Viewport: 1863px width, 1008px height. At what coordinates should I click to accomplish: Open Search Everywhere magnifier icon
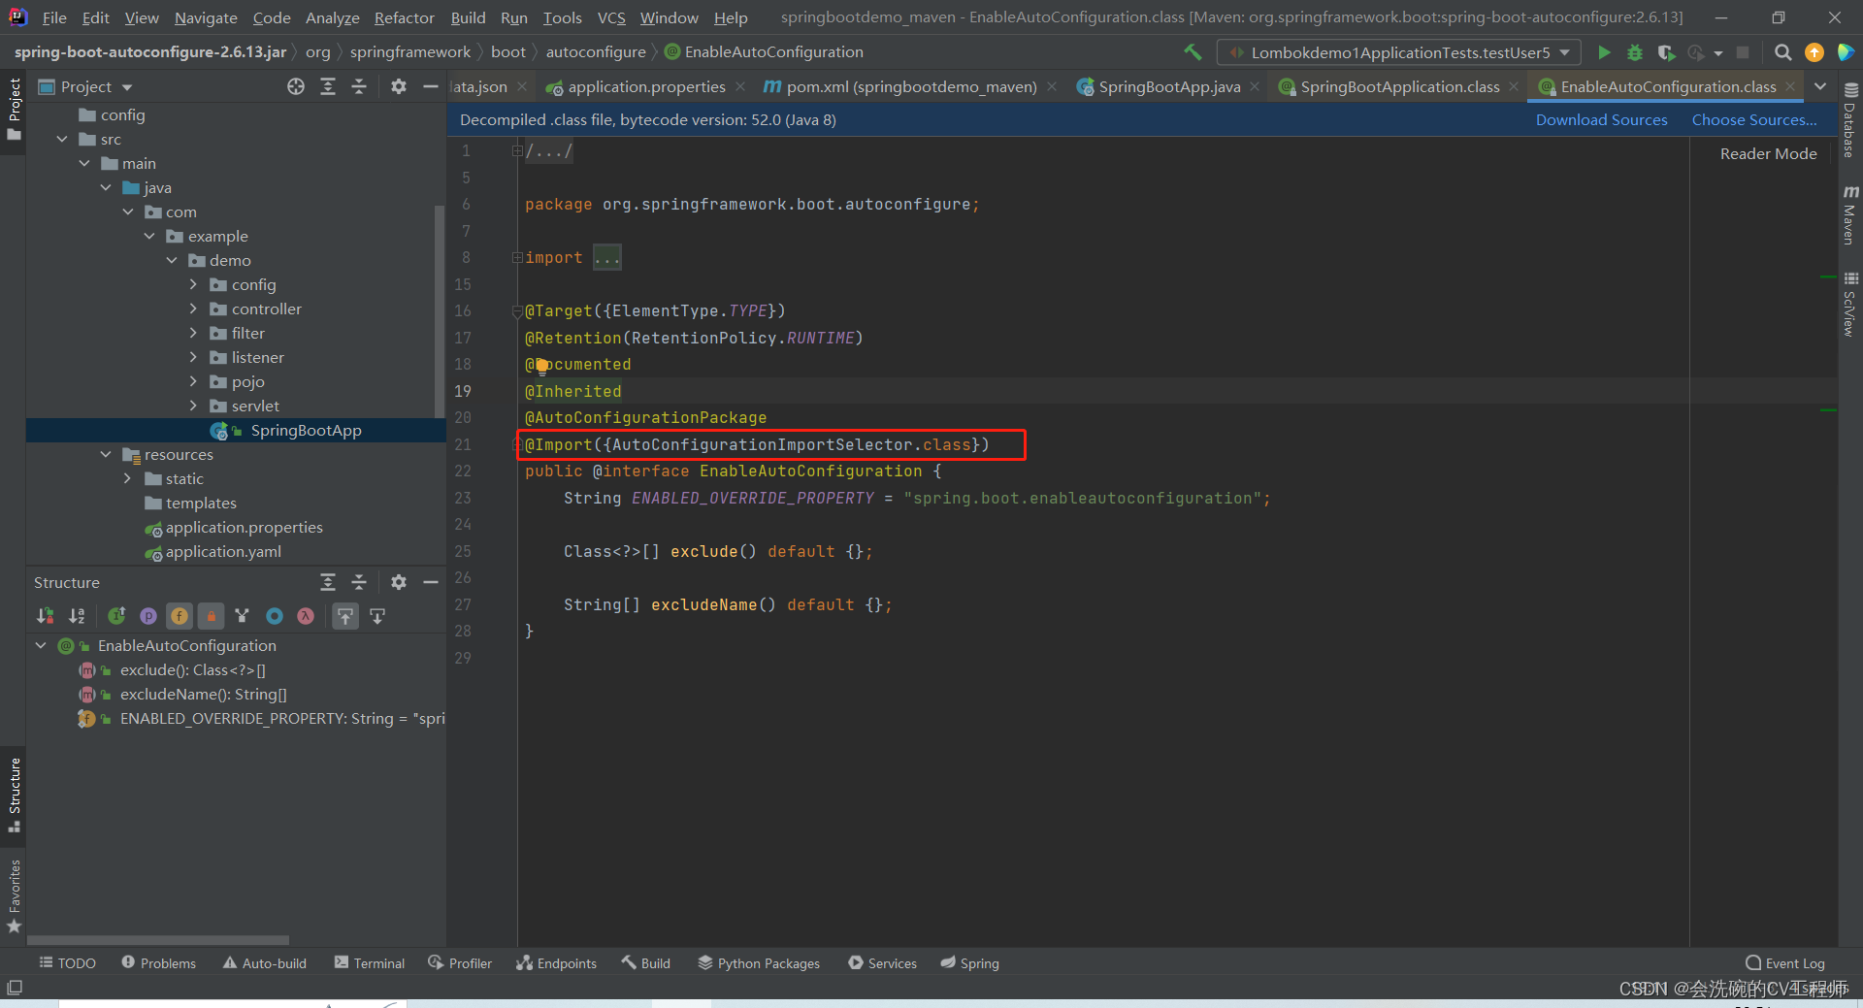(1782, 52)
